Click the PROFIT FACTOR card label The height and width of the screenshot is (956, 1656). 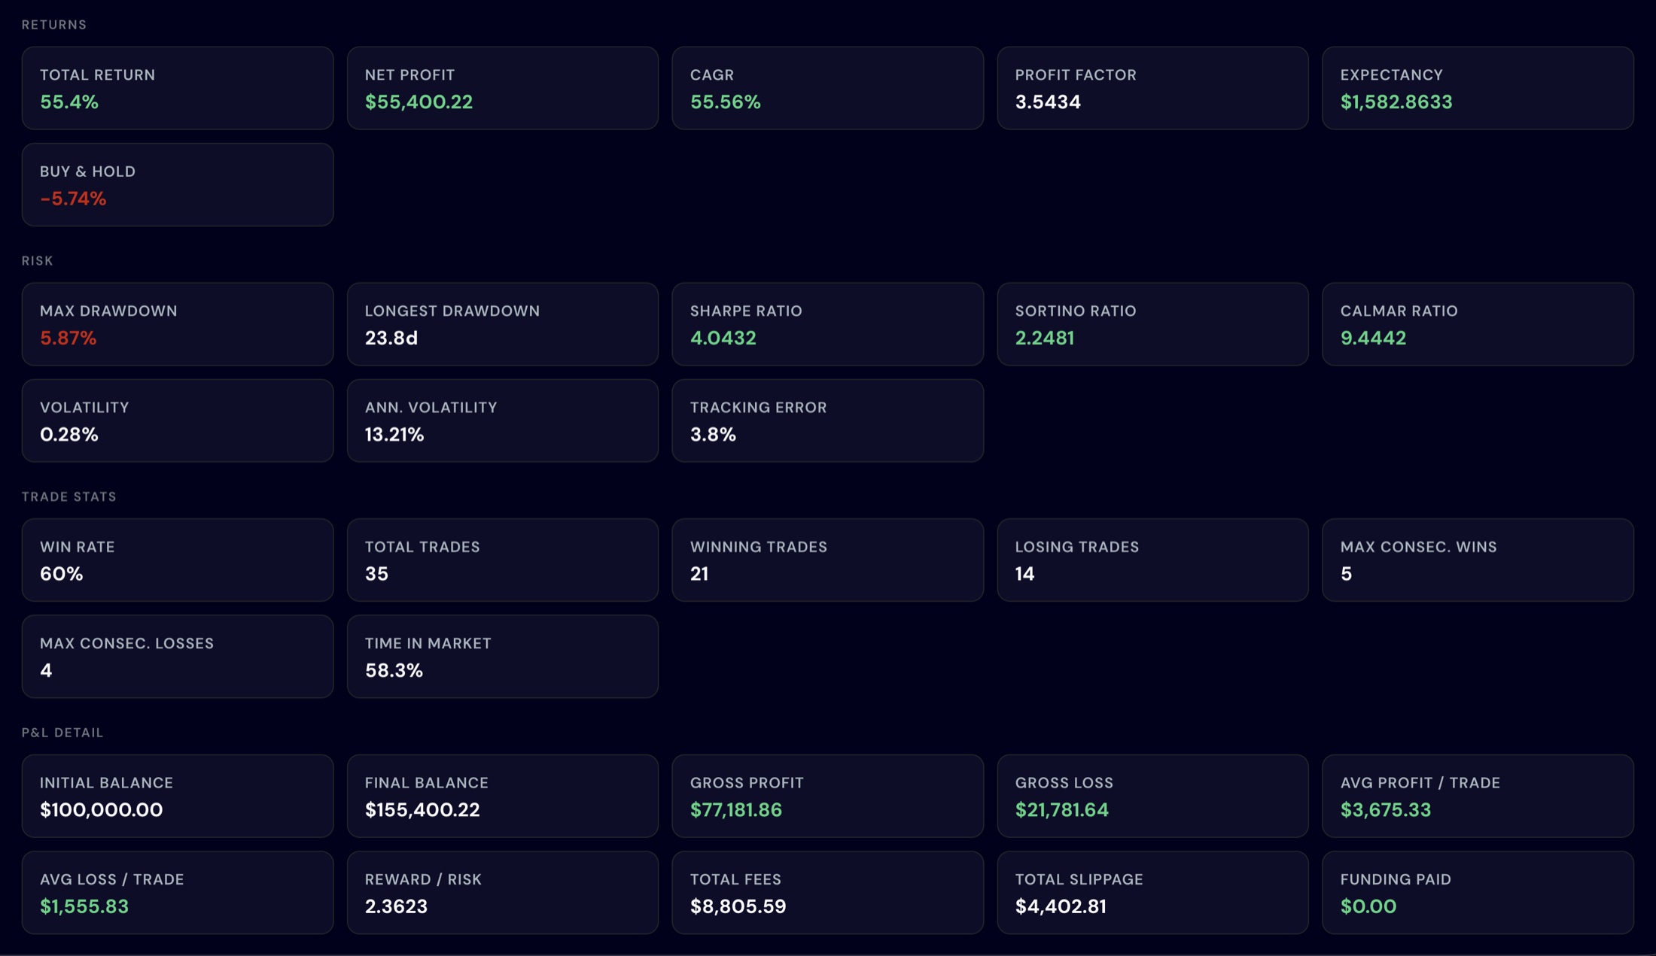coord(1076,75)
